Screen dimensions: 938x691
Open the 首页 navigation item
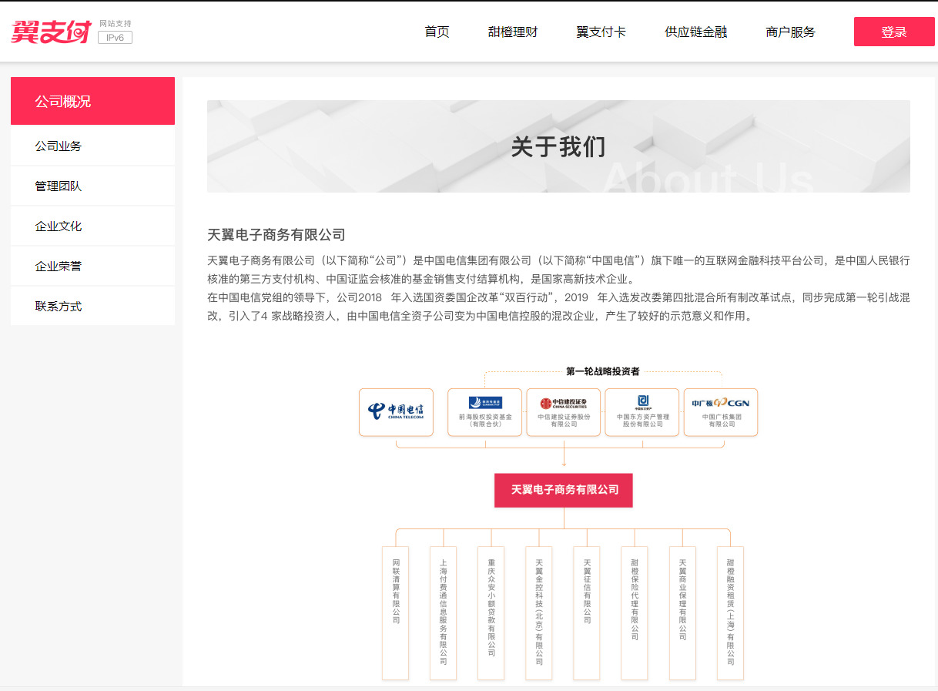(437, 32)
